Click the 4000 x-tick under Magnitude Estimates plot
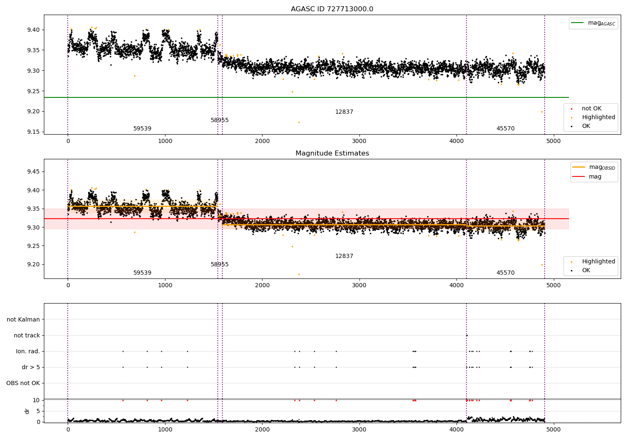 [456, 286]
